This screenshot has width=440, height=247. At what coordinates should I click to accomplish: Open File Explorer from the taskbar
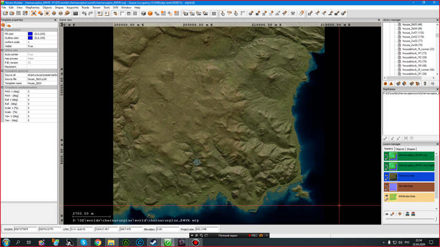point(111,242)
